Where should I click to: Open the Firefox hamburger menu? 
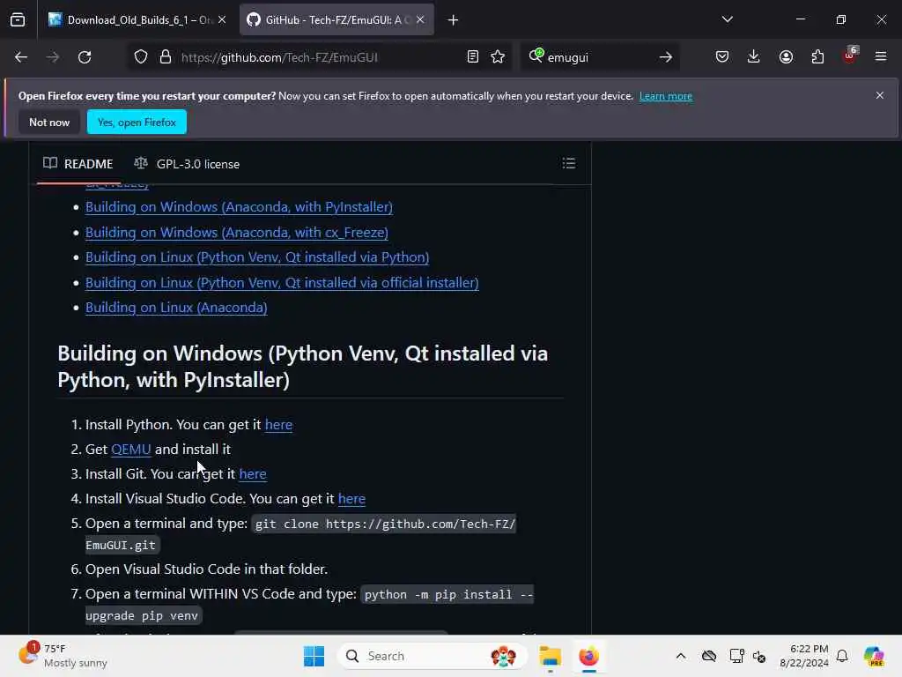pyautogui.click(x=881, y=57)
